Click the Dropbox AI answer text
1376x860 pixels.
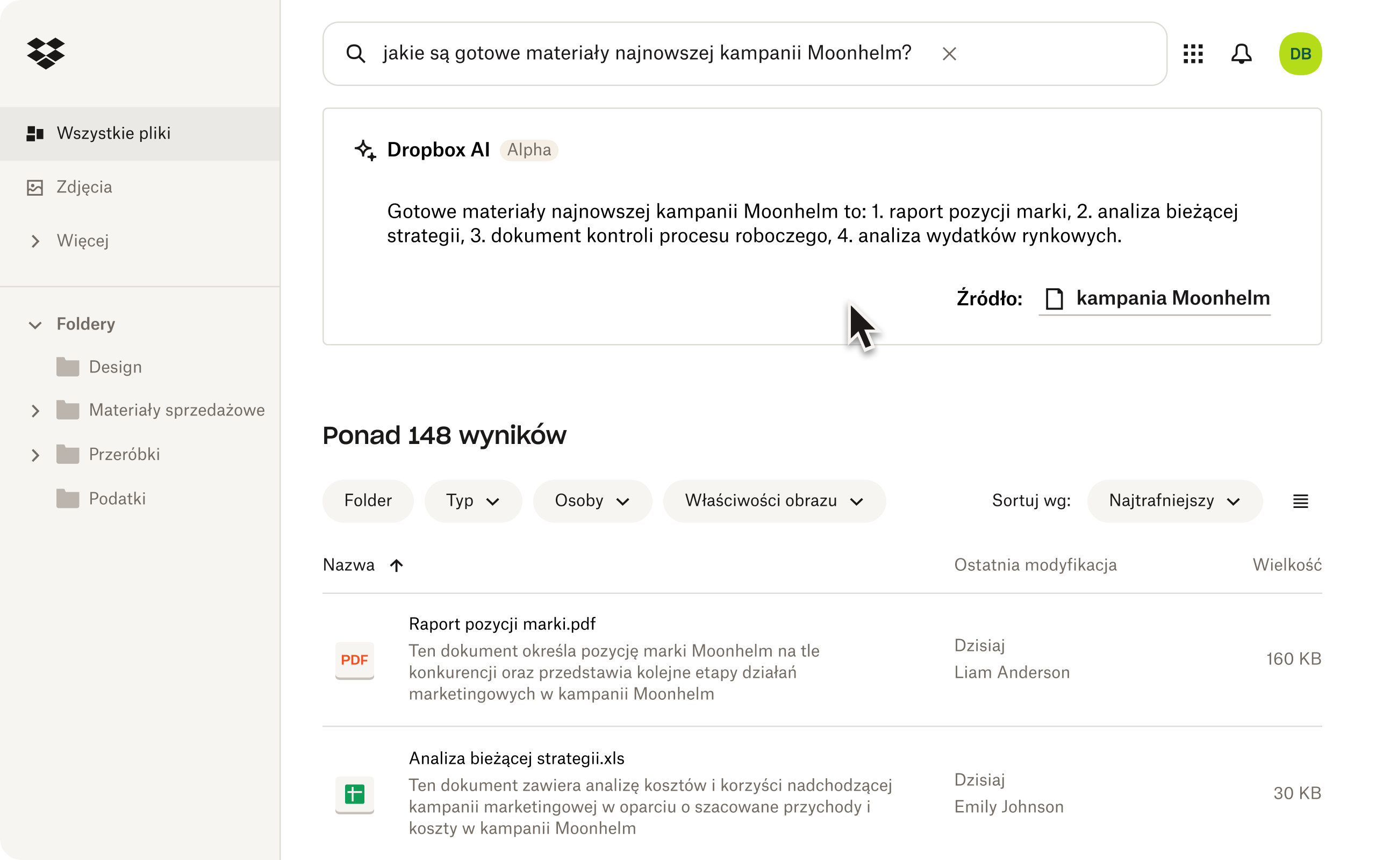813,224
